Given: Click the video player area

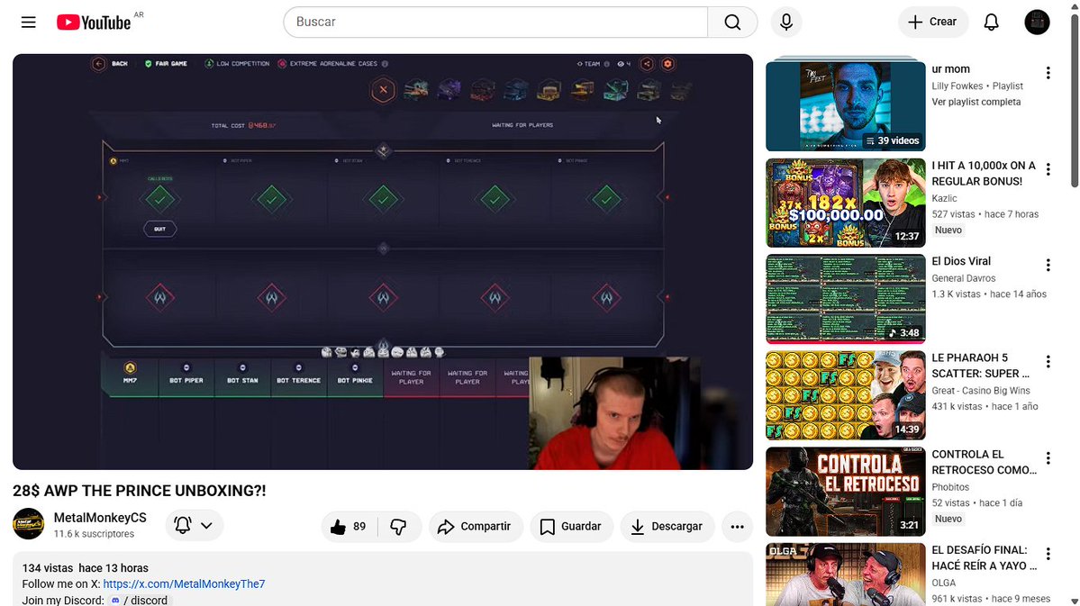Looking at the screenshot, I should (382, 262).
